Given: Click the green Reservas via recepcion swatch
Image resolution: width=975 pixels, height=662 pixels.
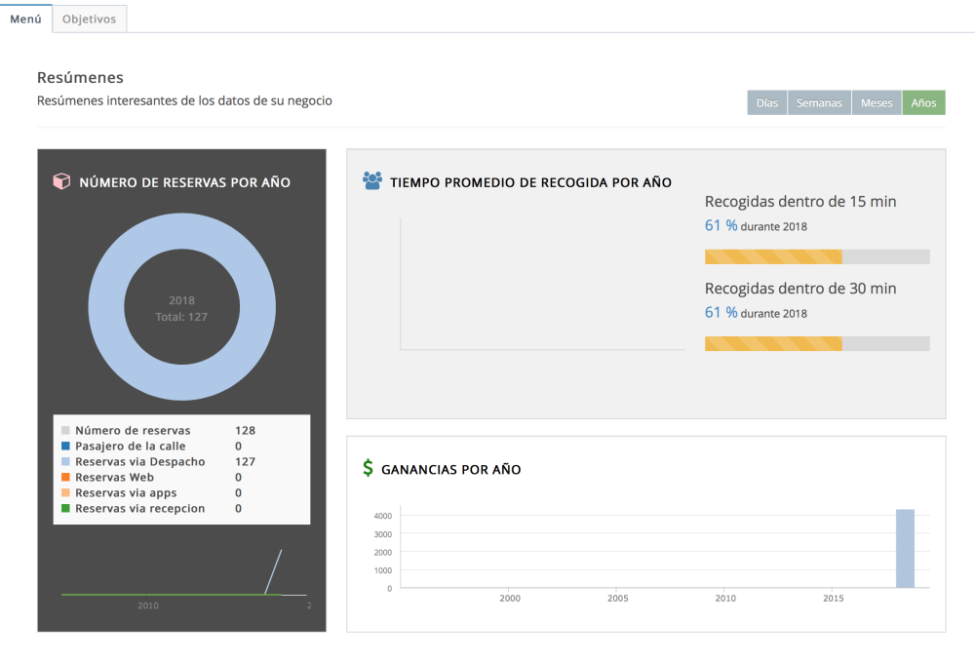Looking at the screenshot, I should point(65,508).
